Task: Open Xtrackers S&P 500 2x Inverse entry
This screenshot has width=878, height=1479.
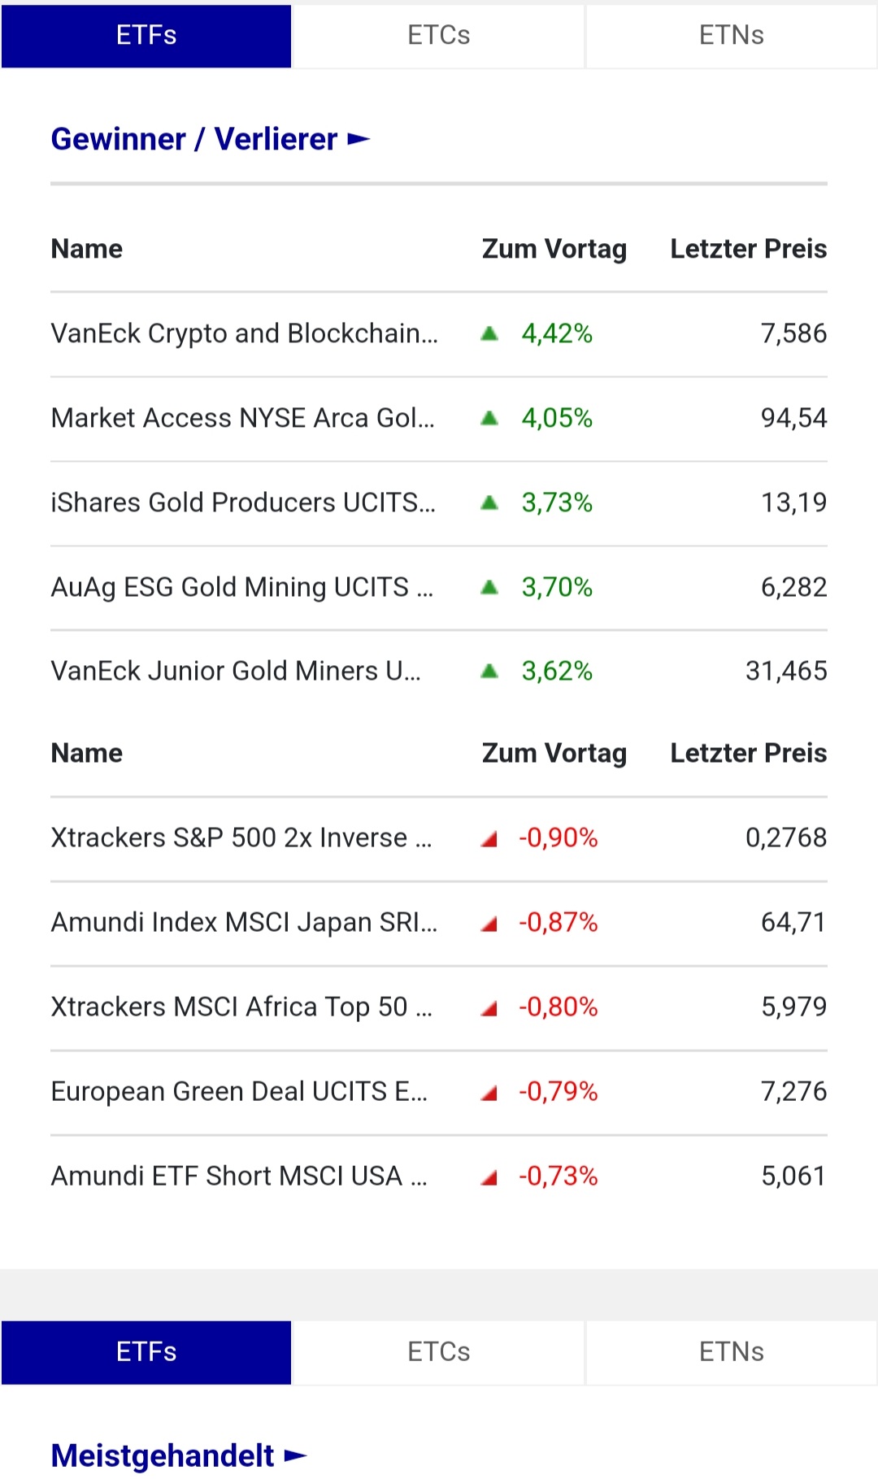Action: click(x=241, y=837)
